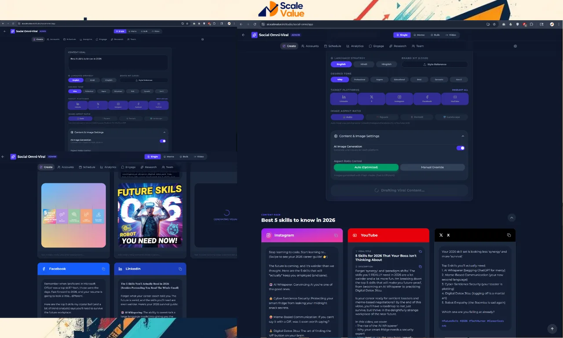Open settings gear in right window

tap(515, 46)
